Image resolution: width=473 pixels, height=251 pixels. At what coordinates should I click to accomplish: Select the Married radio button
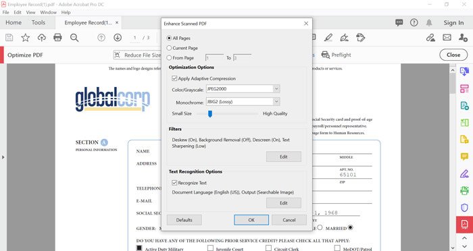[350, 227]
